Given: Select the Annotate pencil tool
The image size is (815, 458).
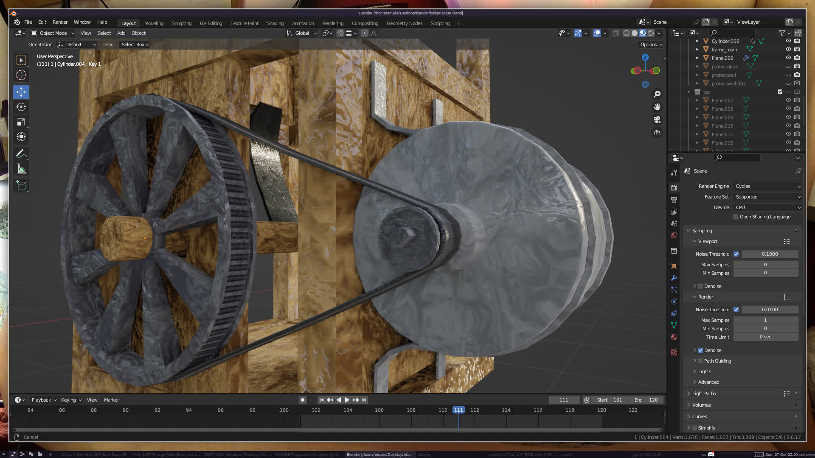Looking at the screenshot, I should click(x=21, y=154).
